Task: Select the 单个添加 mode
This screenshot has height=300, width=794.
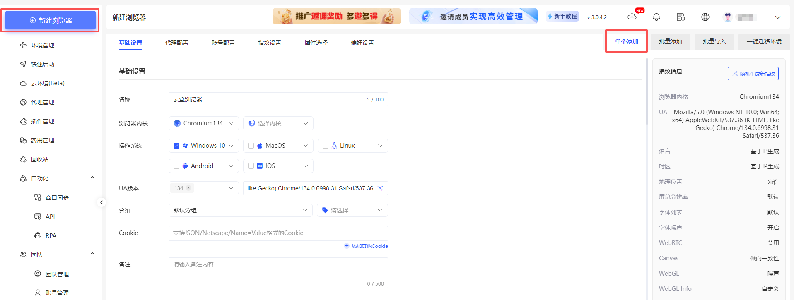Action: point(627,41)
